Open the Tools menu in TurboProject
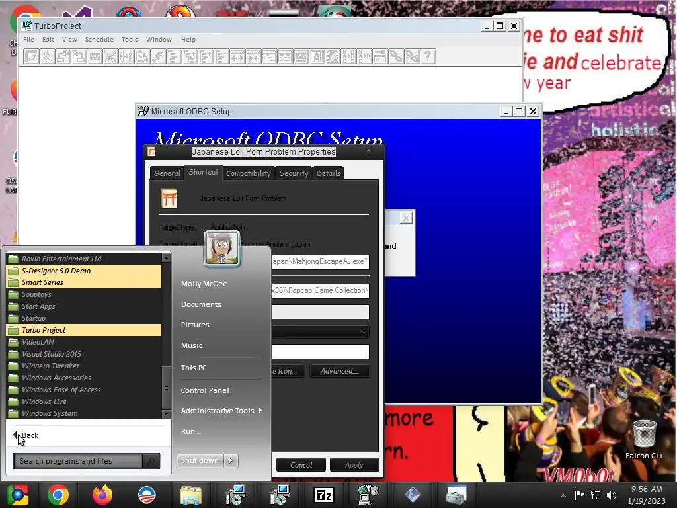 click(x=130, y=39)
